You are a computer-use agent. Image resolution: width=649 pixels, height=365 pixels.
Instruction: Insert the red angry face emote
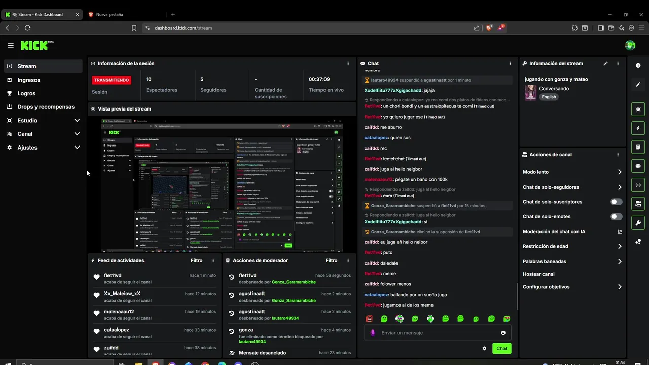[x=369, y=319]
